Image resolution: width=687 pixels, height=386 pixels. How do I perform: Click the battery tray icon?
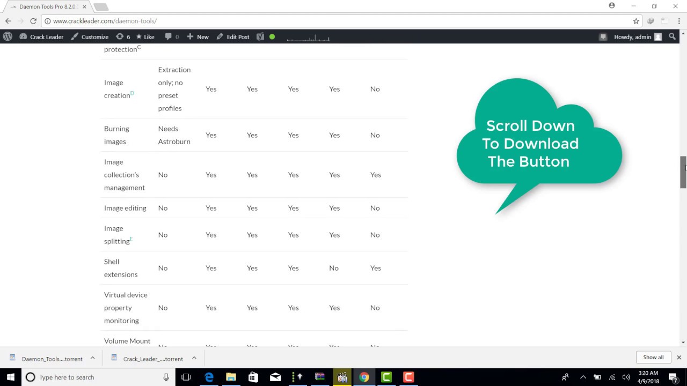pyautogui.click(x=597, y=377)
